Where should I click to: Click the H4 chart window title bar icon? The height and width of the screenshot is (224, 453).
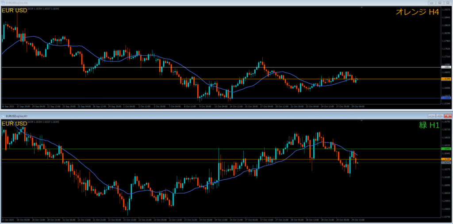tap(3, 2)
